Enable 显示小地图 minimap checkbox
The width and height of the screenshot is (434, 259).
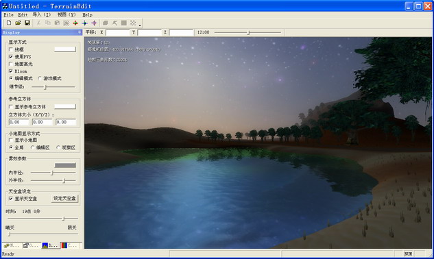coord(11,140)
